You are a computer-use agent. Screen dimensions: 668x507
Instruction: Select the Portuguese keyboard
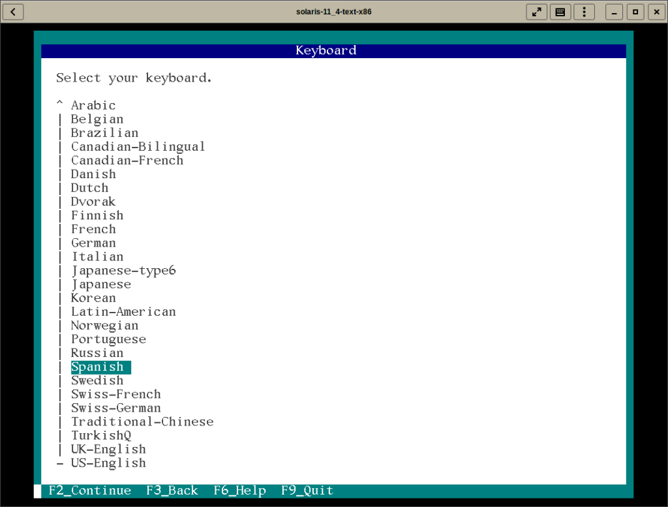[x=108, y=339]
